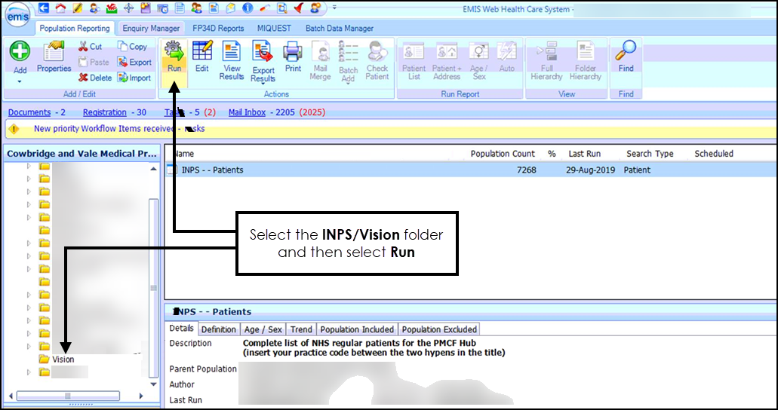This screenshot has width=778, height=410.
Task: Open the Registration link
Action: [104, 112]
